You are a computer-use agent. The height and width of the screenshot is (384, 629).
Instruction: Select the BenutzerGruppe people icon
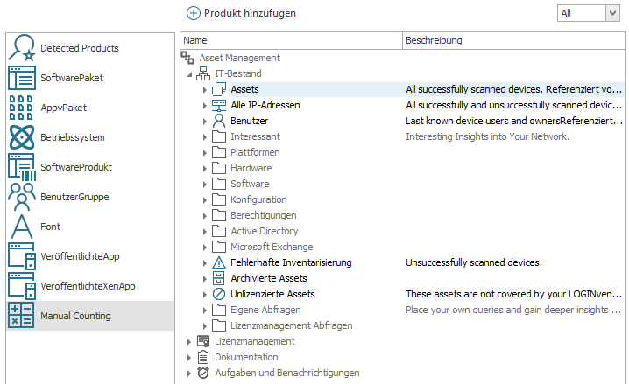point(22,197)
